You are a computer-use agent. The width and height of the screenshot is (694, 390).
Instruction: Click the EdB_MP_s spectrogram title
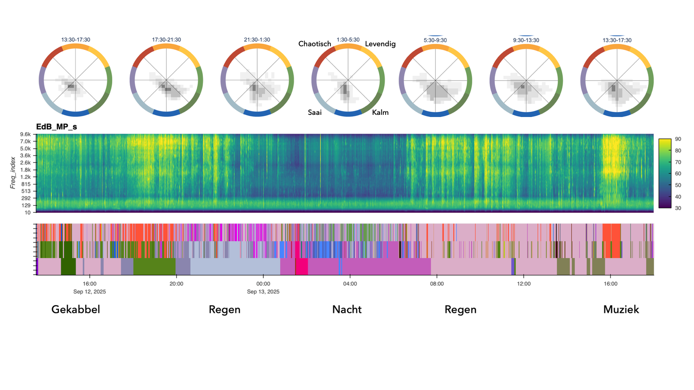pos(56,127)
